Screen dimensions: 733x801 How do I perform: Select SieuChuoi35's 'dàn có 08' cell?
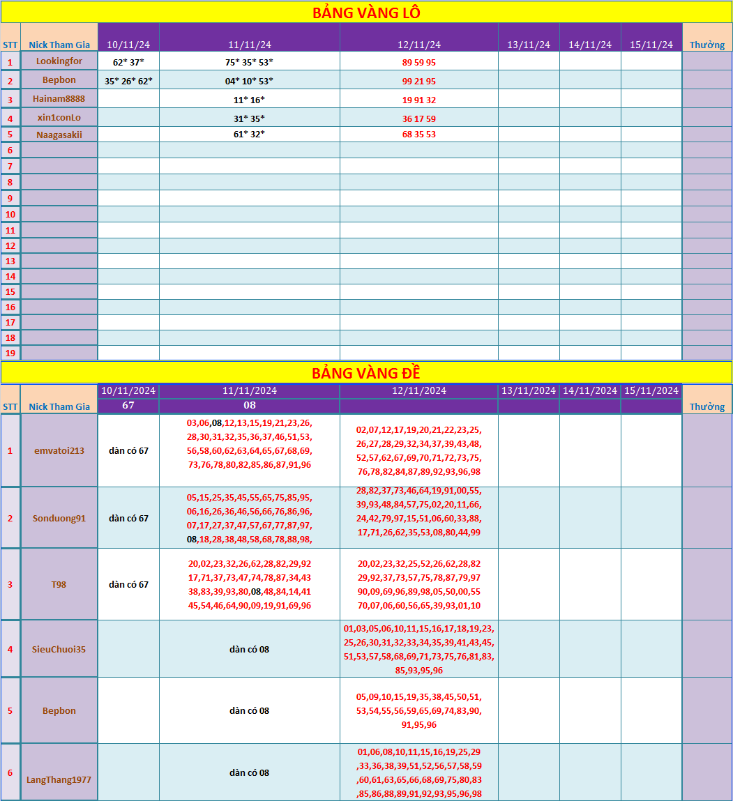coord(250,649)
